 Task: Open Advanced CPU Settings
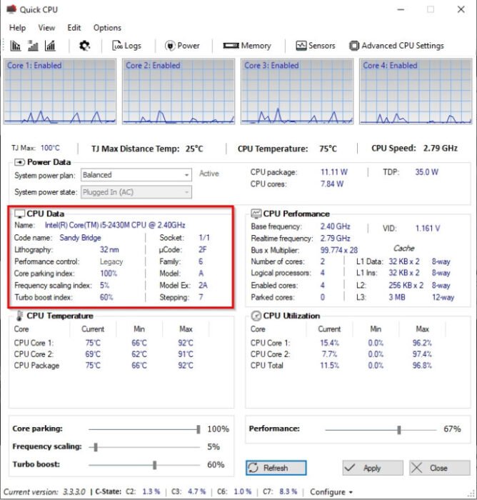click(x=396, y=46)
